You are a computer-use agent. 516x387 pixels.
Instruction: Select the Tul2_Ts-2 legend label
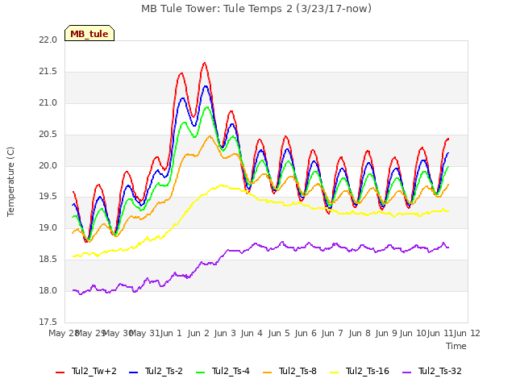pyautogui.click(x=164, y=371)
